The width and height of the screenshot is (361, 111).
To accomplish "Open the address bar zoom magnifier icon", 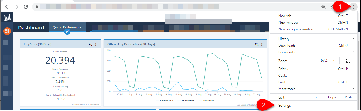I will (323, 7).
